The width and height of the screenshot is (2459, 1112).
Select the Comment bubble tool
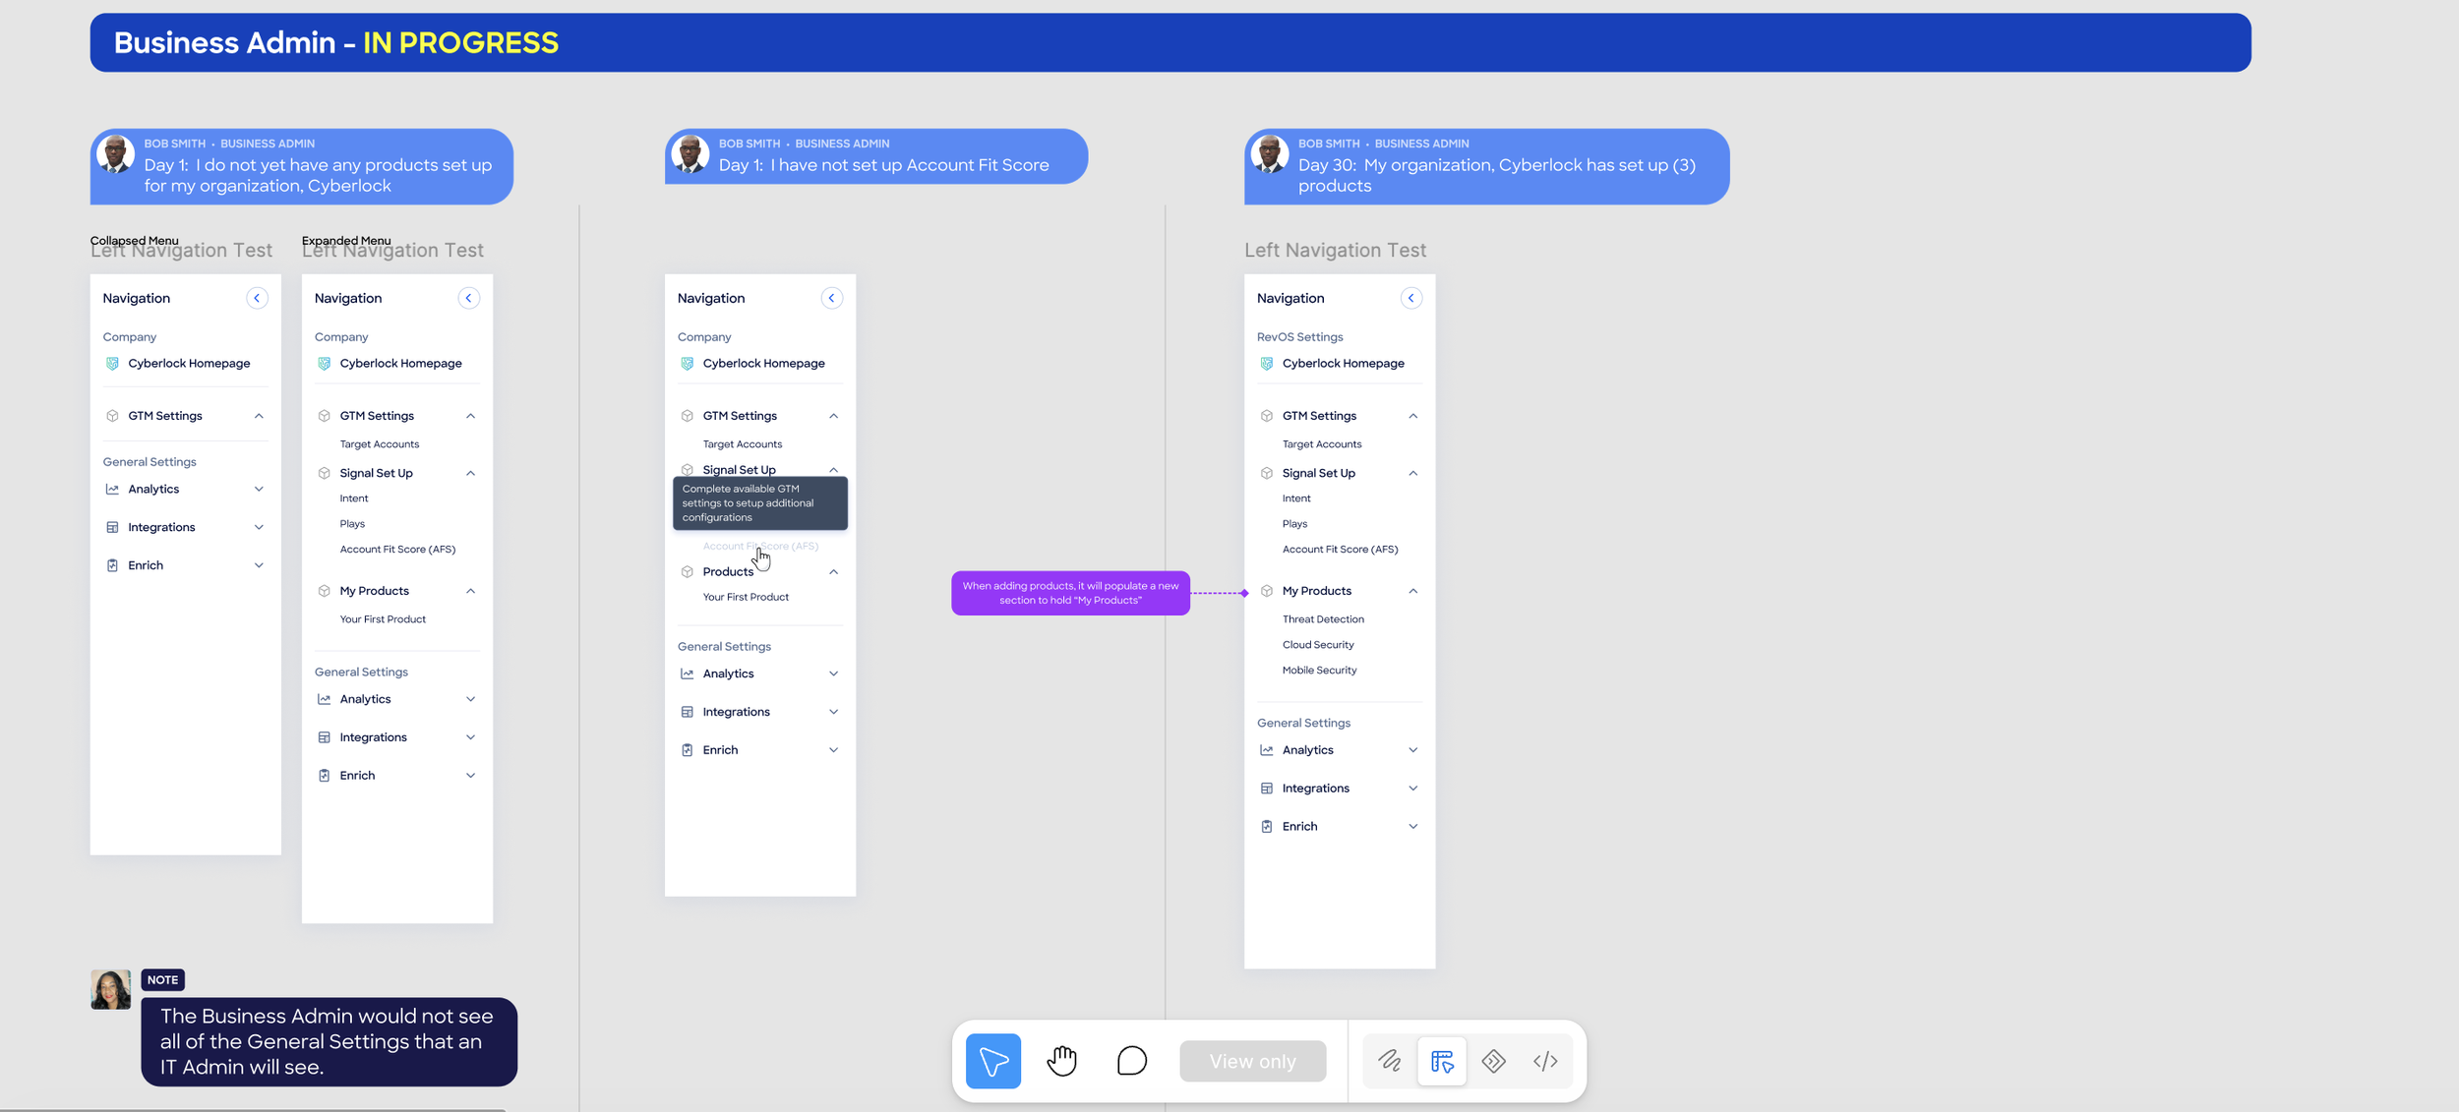point(1132,1061)
